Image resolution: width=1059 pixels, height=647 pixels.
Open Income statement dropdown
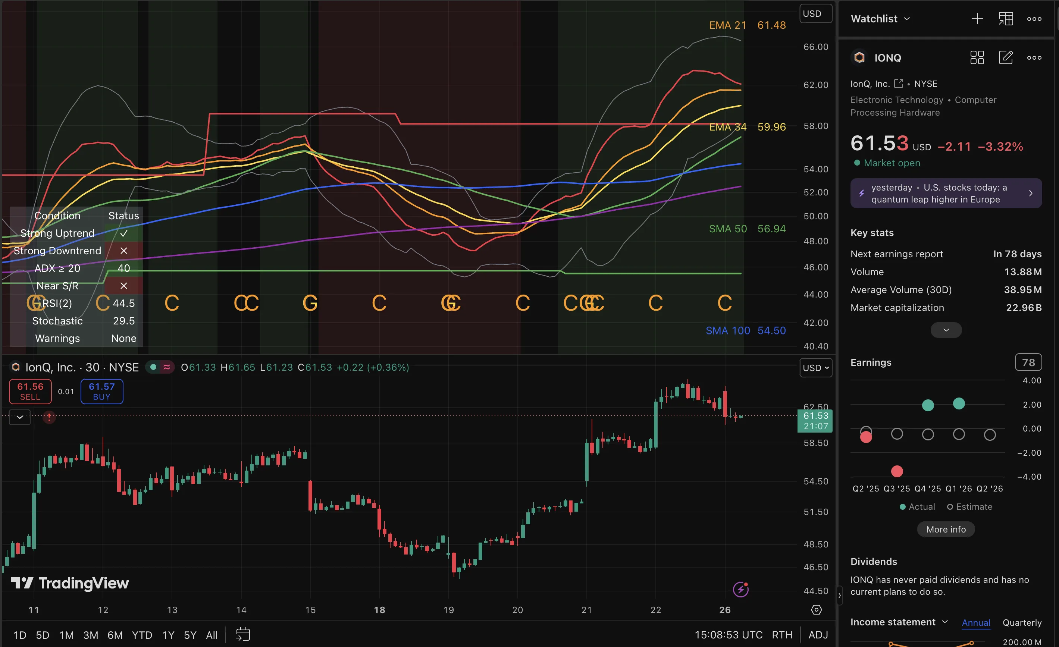(899, 622)
